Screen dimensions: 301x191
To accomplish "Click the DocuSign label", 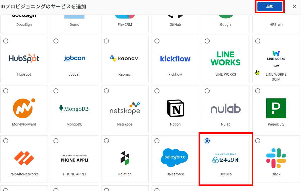I will tap(24, 25).
